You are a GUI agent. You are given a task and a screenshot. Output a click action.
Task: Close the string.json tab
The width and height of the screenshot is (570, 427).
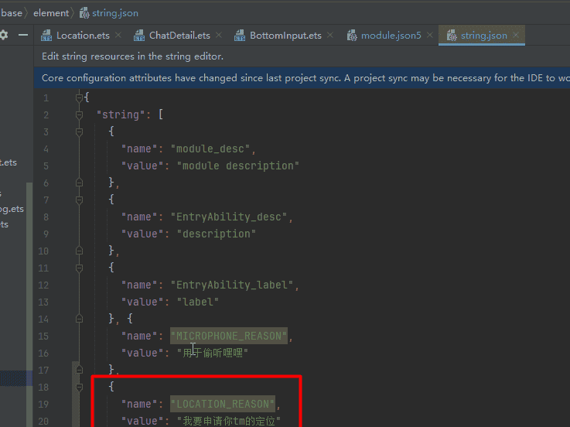click(516, 36)
